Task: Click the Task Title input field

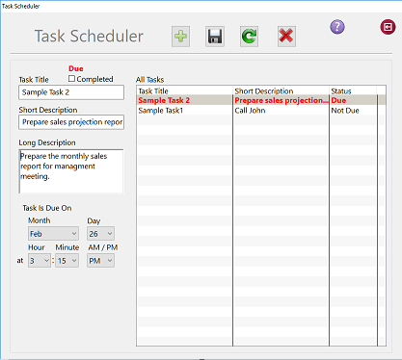Action: [71, 92]
